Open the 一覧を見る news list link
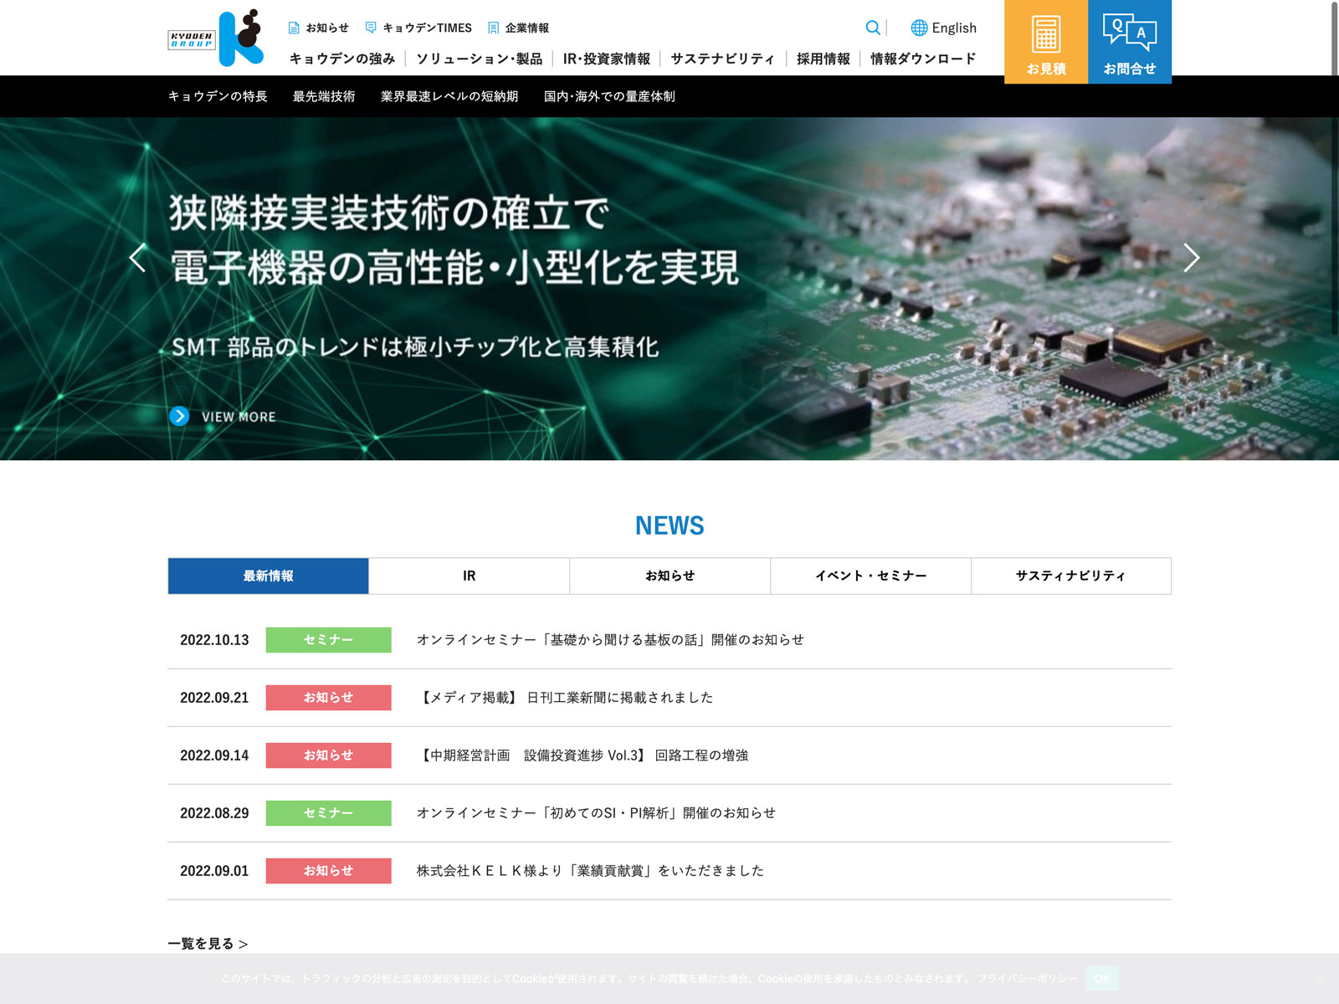This screenshot has height=1004, width=1339. point(208,944)
